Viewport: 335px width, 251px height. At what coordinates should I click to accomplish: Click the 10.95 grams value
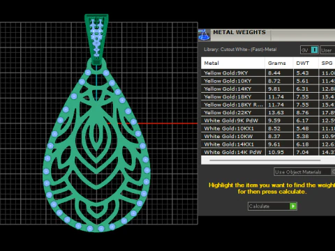276,152
